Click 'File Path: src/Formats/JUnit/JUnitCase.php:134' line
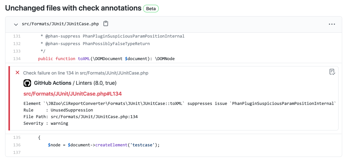 [x=81, y=117]
